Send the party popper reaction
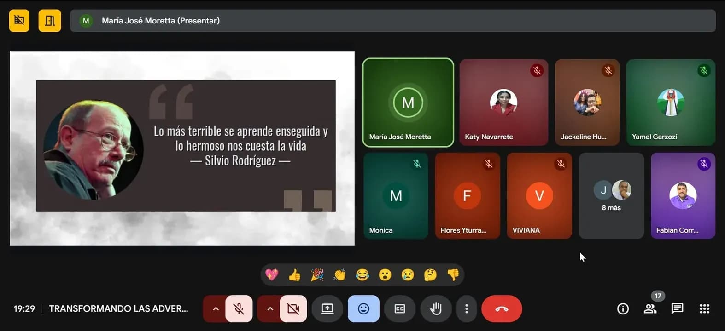 point(317,275)
